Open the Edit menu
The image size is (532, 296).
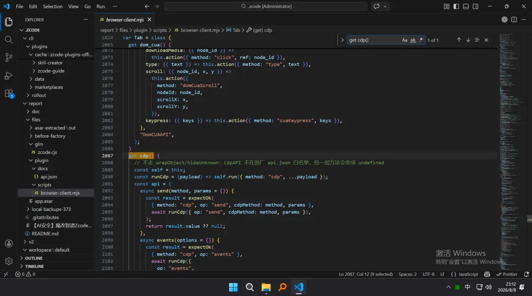(33, 6)
